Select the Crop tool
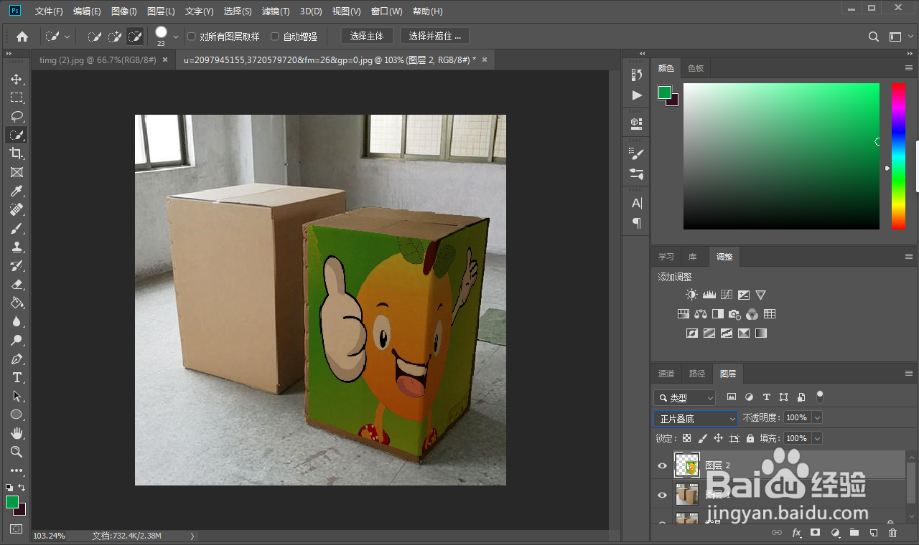Viewport: 919px width, 545px height. (17, 153)
